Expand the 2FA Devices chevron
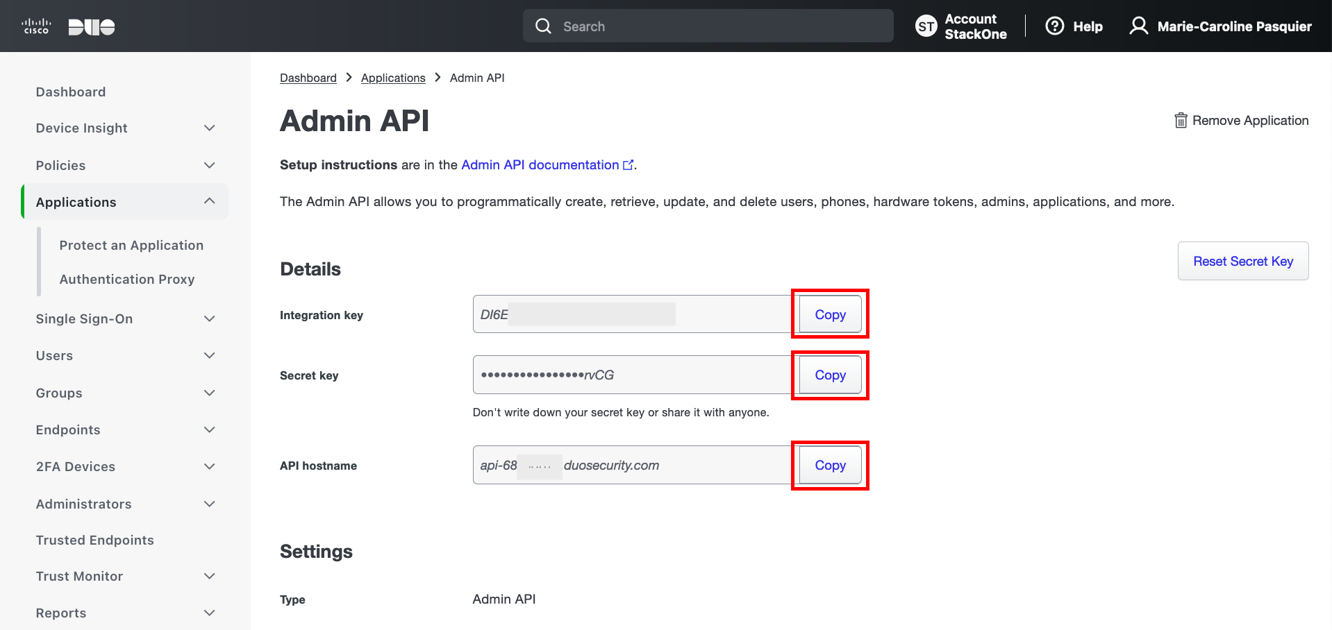 point(210,467)
